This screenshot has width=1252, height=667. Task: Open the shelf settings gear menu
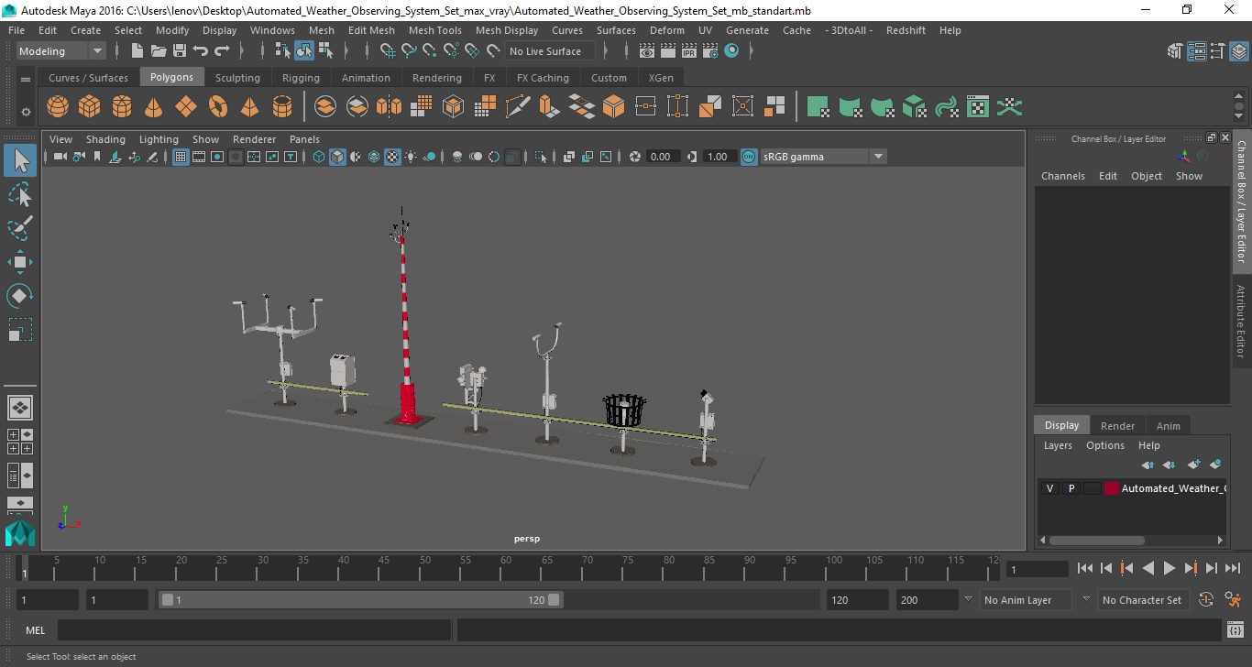point(26,112)
